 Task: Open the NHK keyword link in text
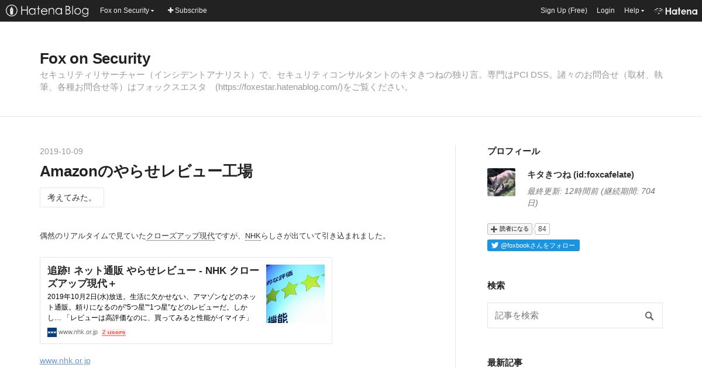[x=253, y=236]
